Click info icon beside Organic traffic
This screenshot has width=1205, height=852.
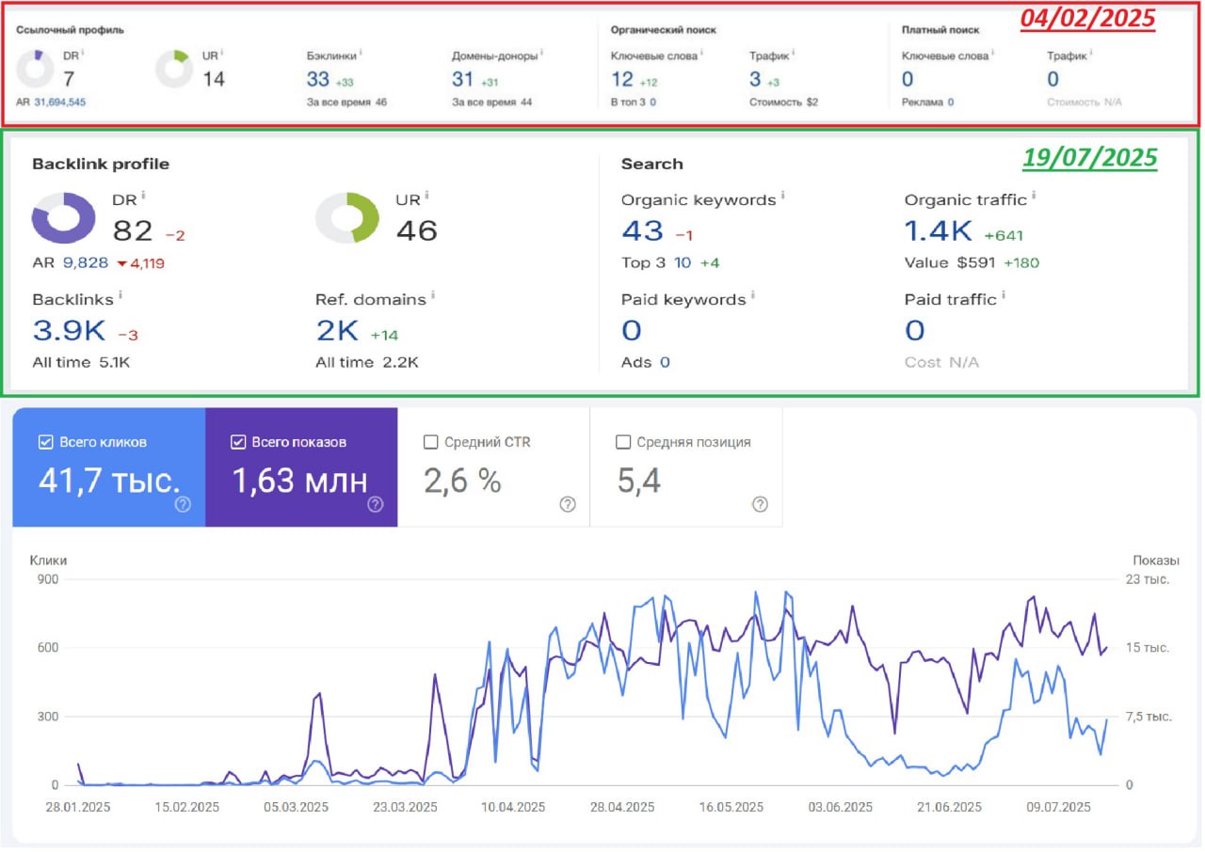click(1034, 197)
